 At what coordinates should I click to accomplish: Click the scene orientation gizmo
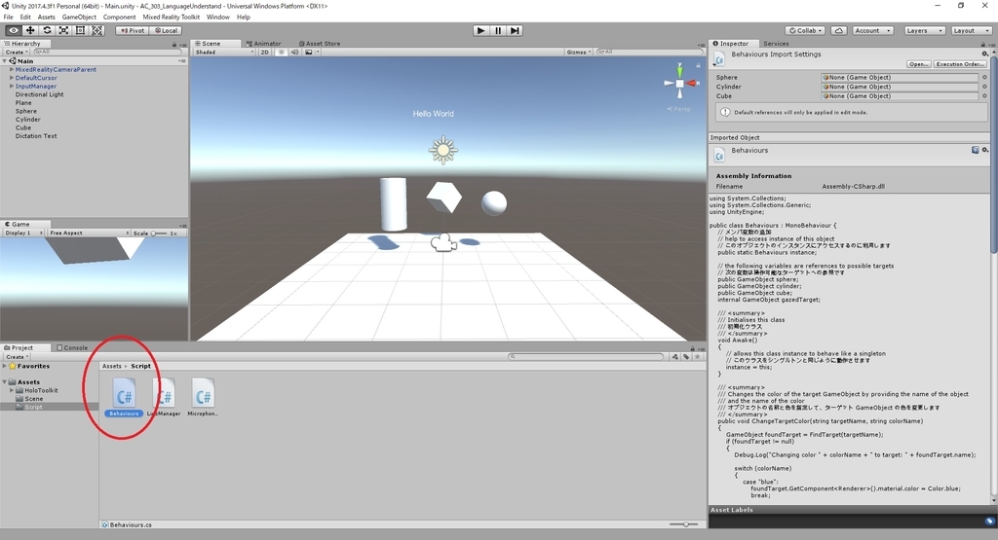pos(679,84)
